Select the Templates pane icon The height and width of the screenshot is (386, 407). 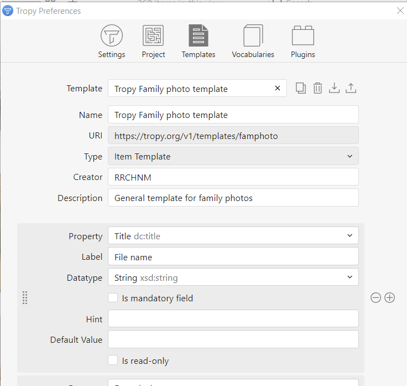pyautogui.click(x=199, y=35)
